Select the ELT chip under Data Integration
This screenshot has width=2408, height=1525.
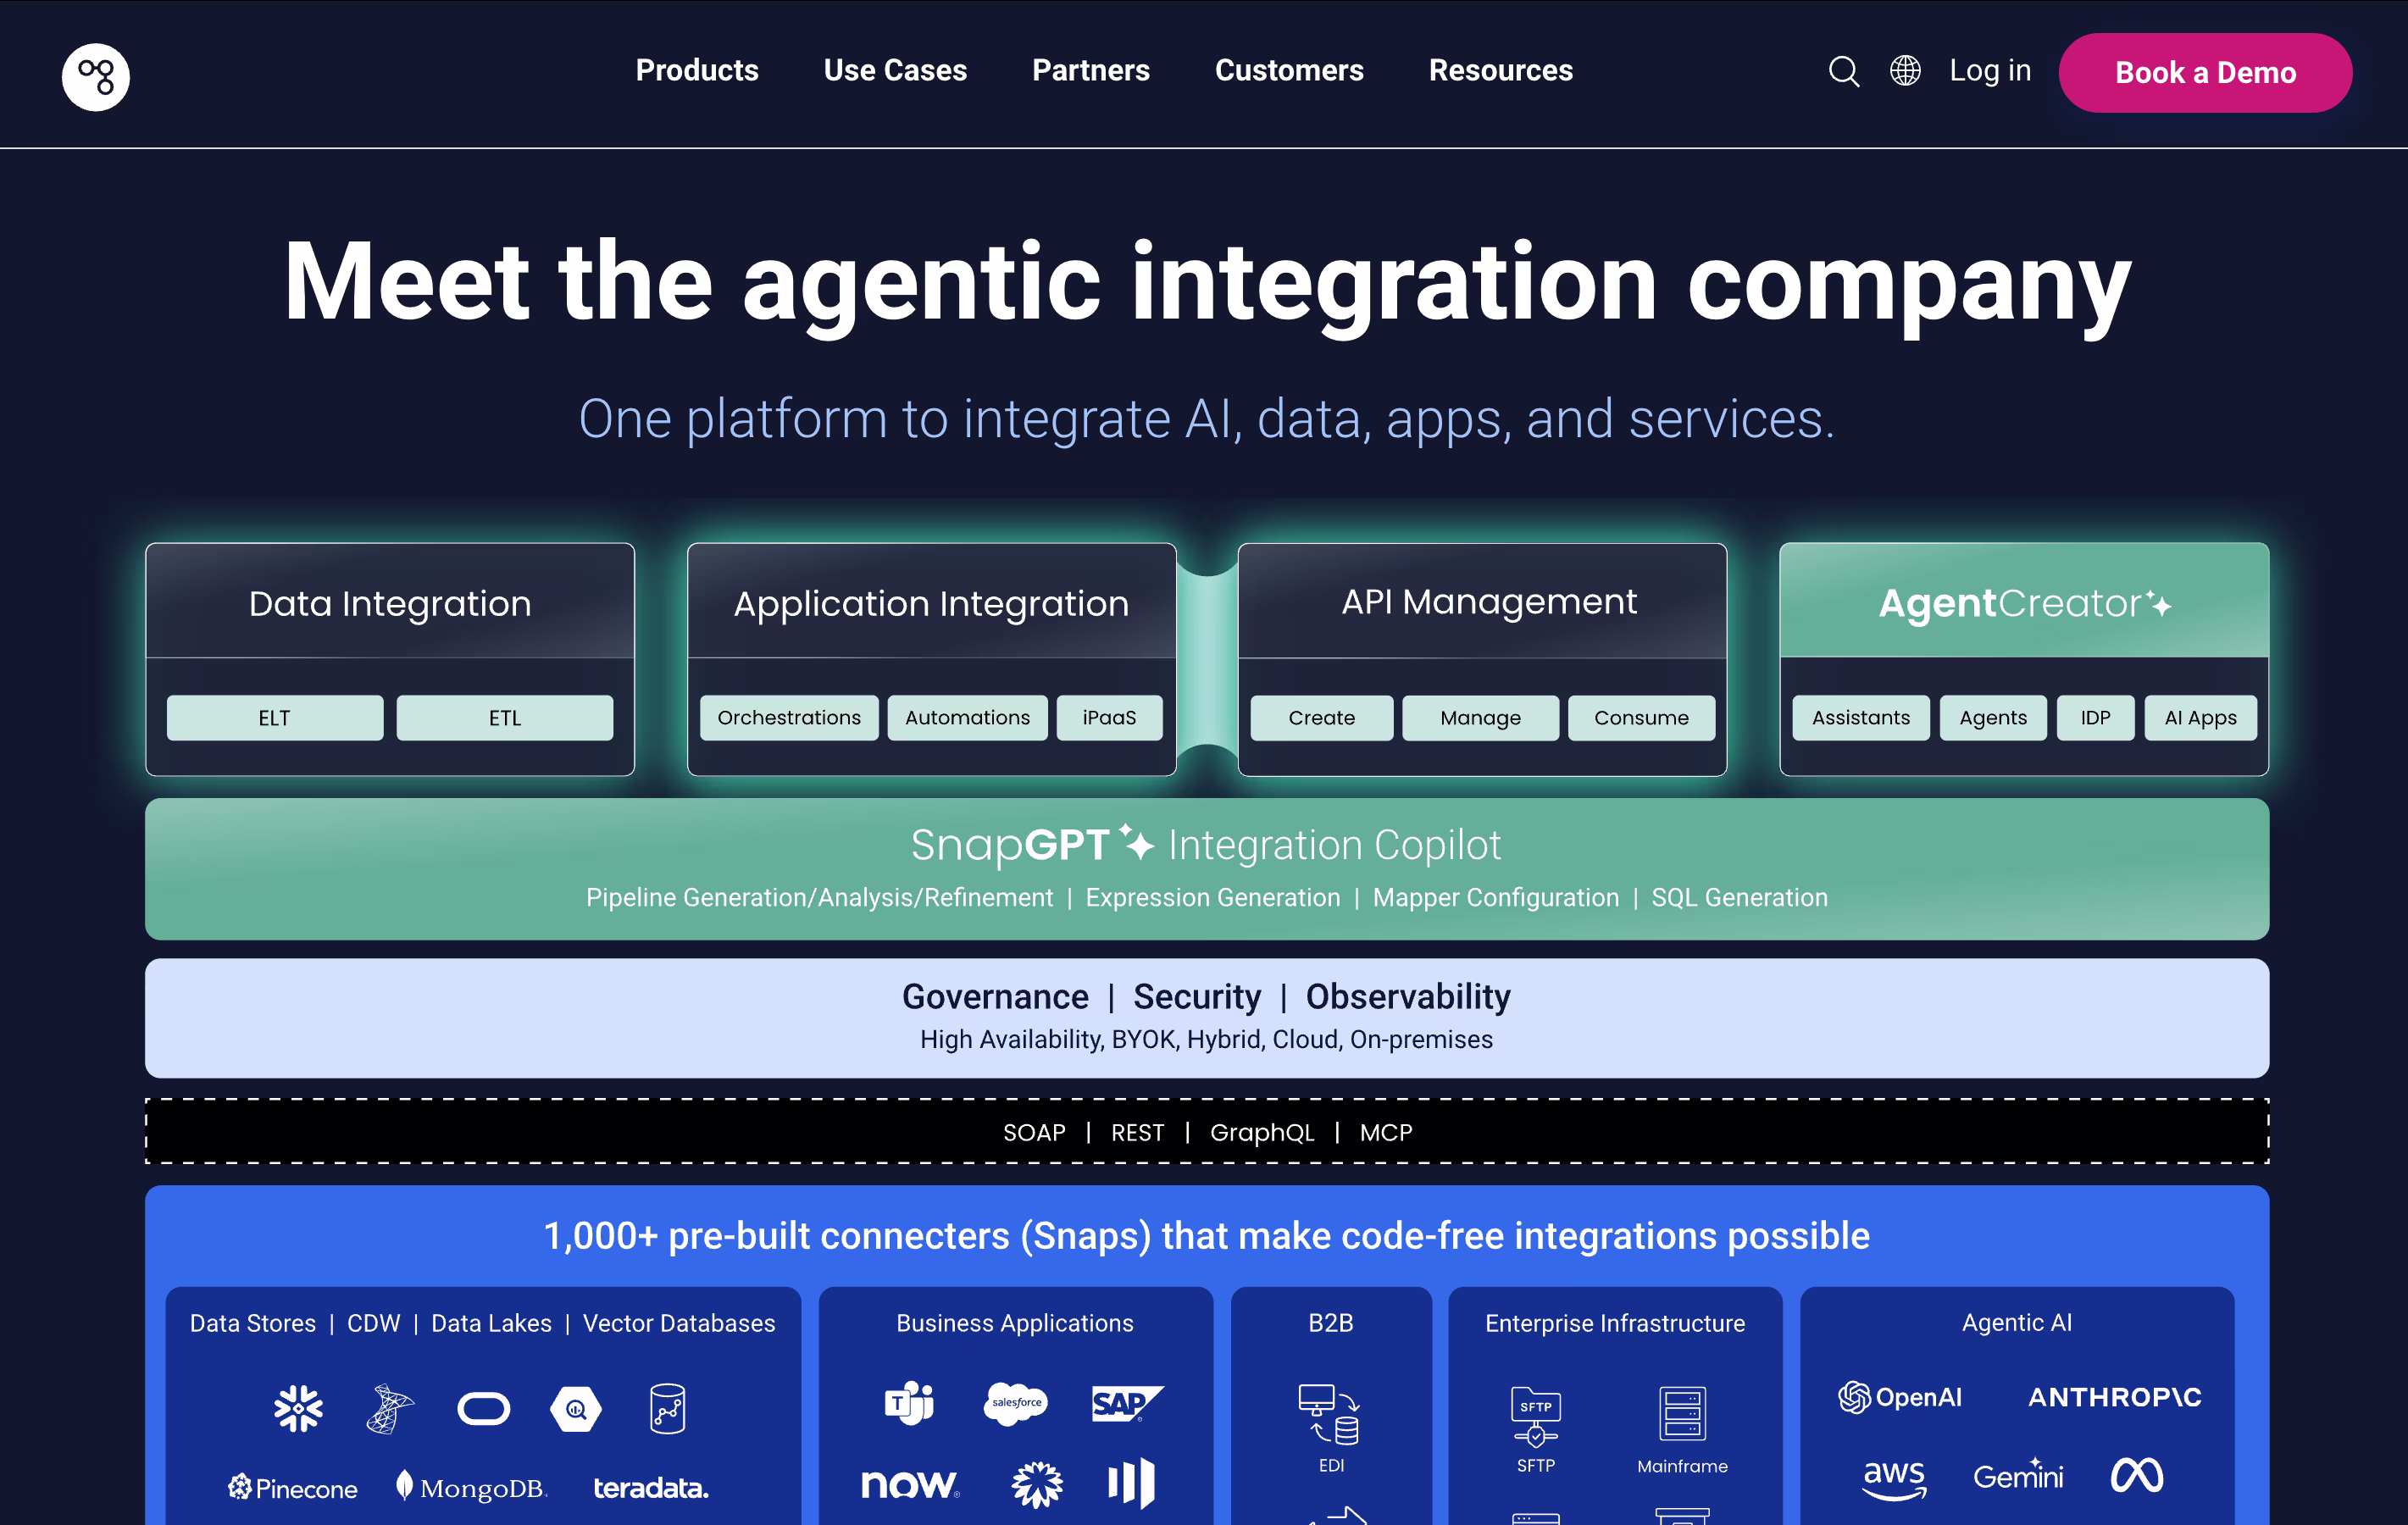tap(274, 718)
